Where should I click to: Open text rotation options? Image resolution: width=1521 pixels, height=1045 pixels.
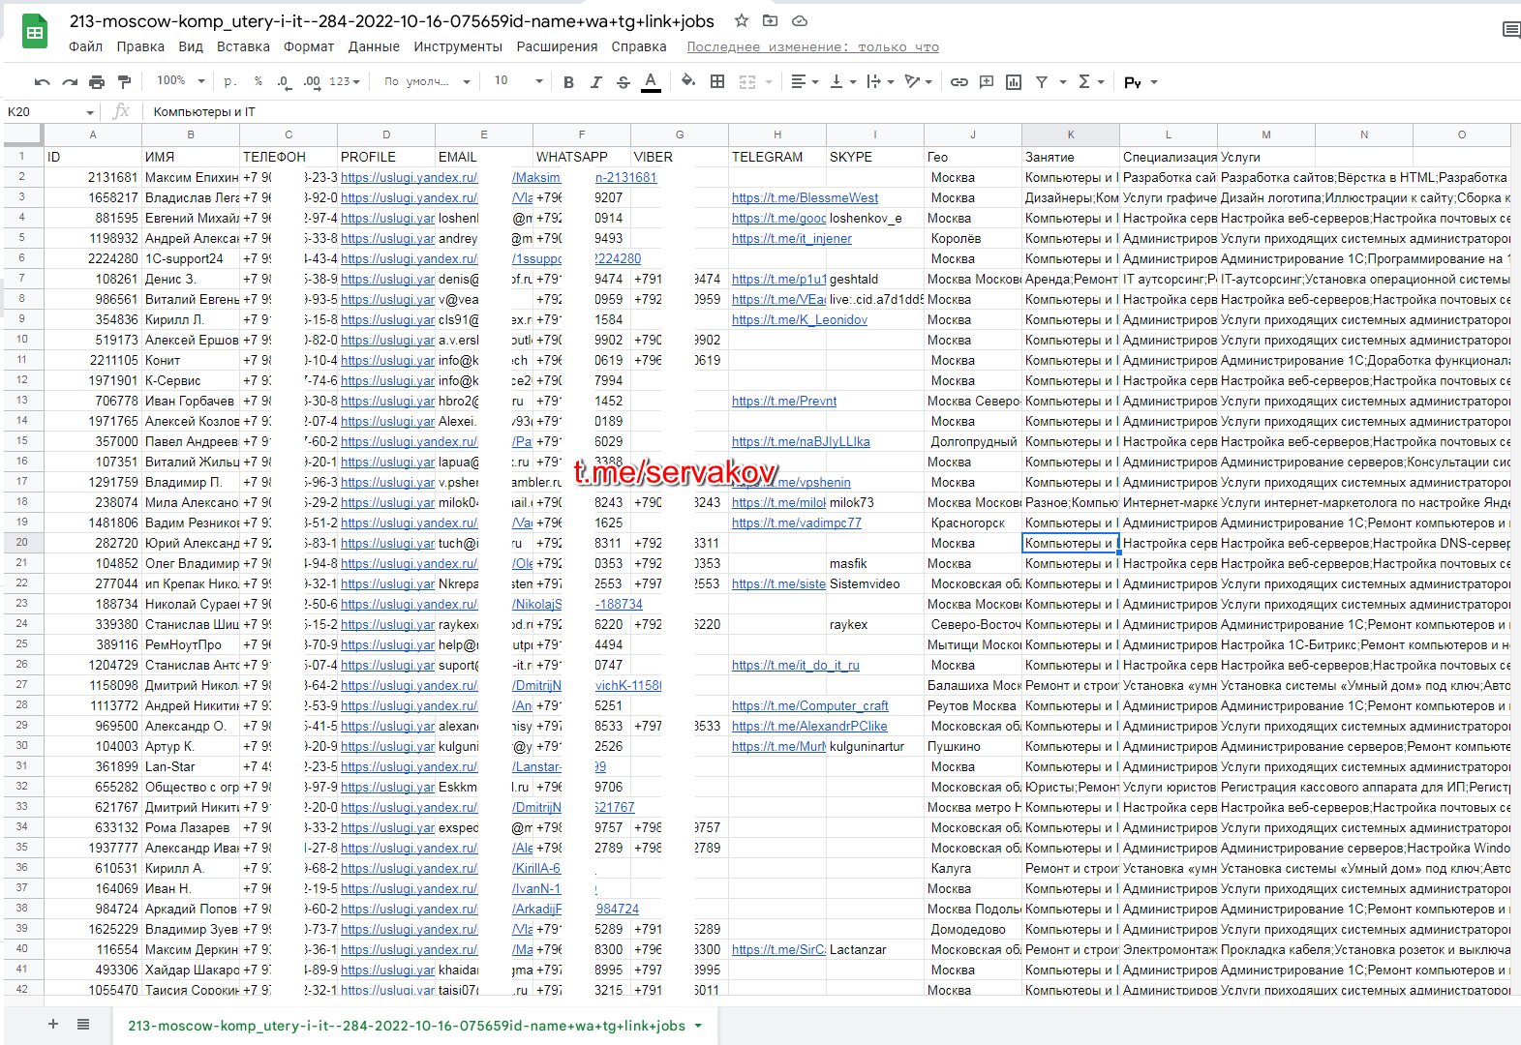coord(918,82)
